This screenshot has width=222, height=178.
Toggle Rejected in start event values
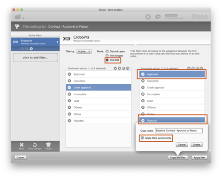tap(99, 121)
